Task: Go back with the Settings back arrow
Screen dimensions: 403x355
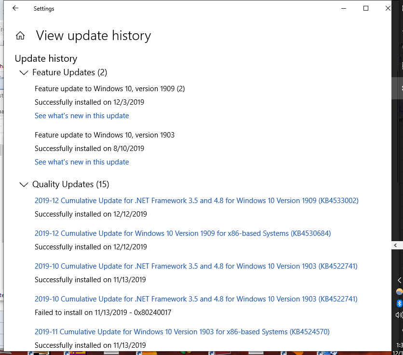Action: click(15, 8)
